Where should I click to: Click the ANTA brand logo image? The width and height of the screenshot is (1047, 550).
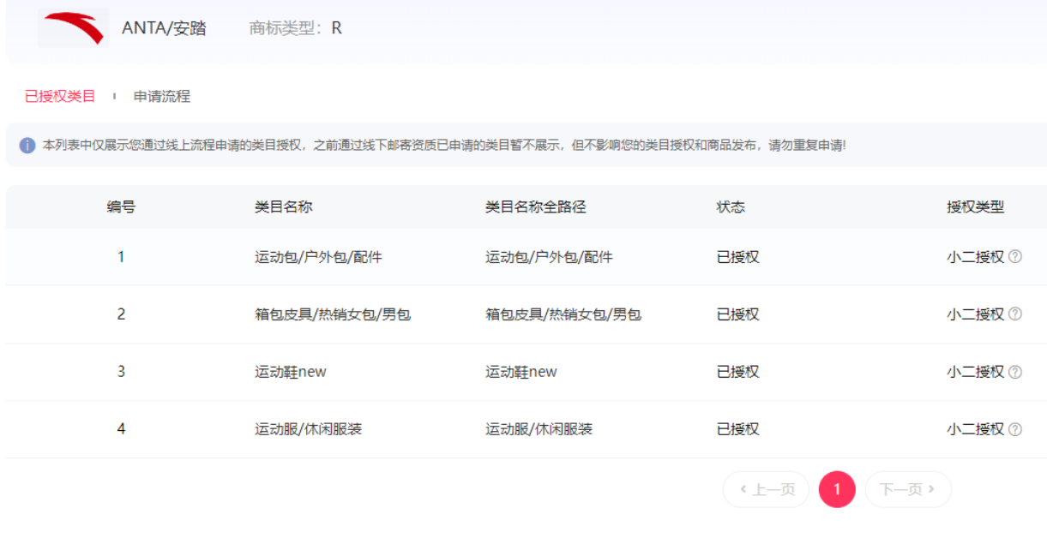73,28
